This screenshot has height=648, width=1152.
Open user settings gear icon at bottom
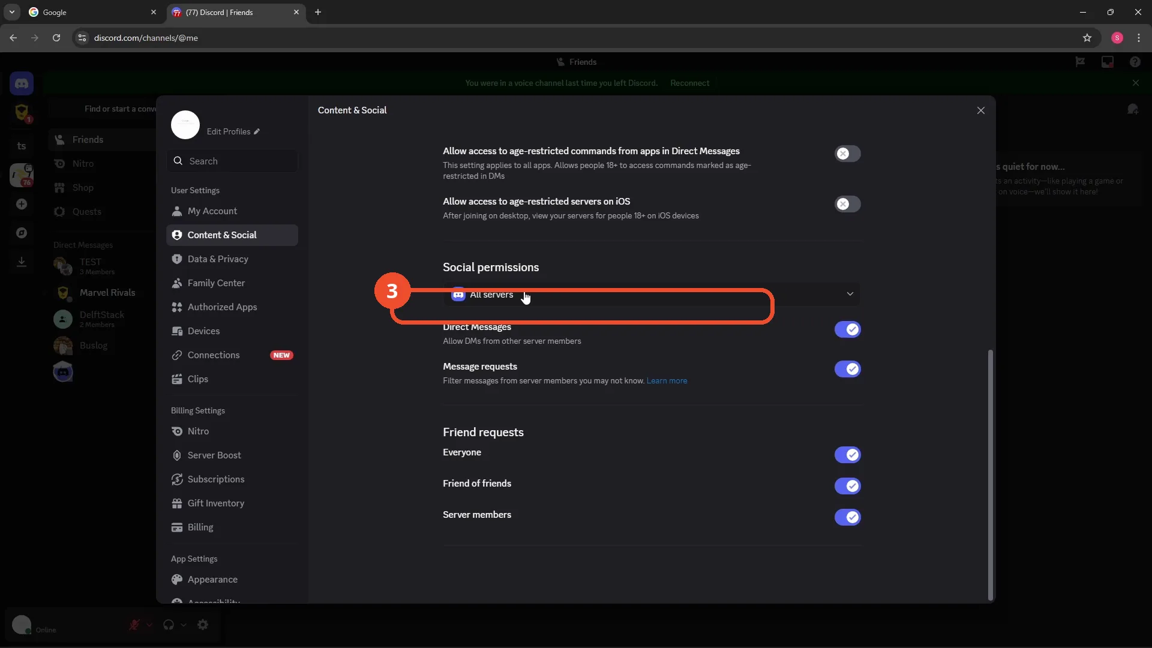[x=203, y=625]
